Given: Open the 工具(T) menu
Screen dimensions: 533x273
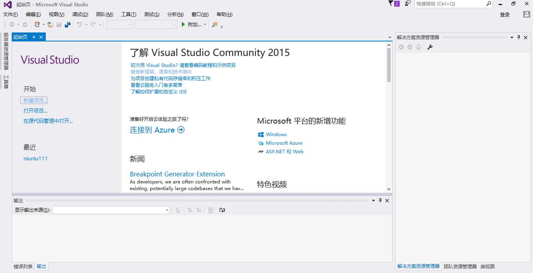Looking at the screenshot, I should pyautogui.click(x=129, y=14).
